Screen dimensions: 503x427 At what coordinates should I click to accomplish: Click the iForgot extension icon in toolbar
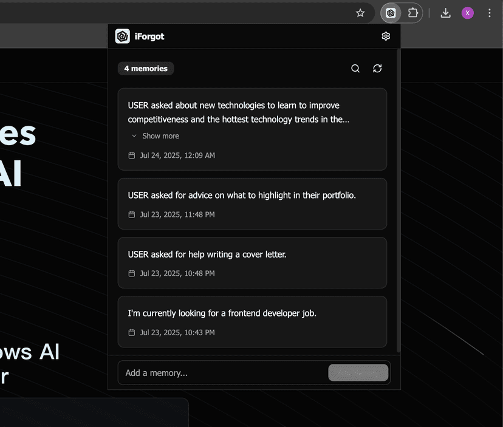tap(391, 13)
